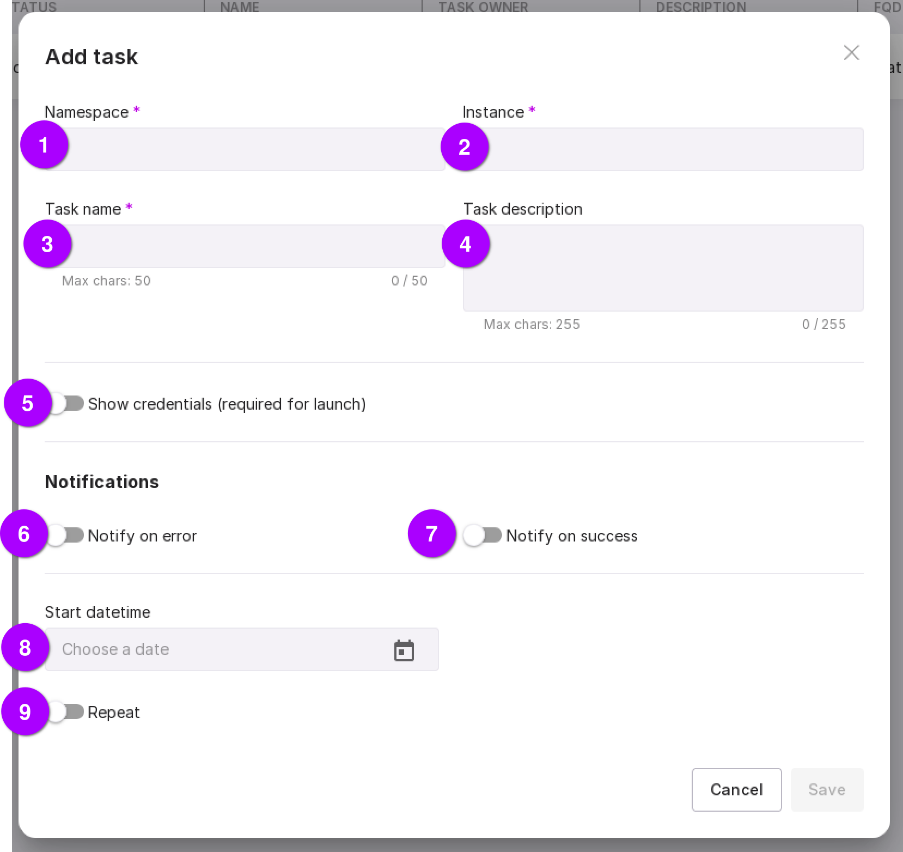The image size is (903, 852).
Task: Select badge 3 next to Task name
Action: (47, 244)
